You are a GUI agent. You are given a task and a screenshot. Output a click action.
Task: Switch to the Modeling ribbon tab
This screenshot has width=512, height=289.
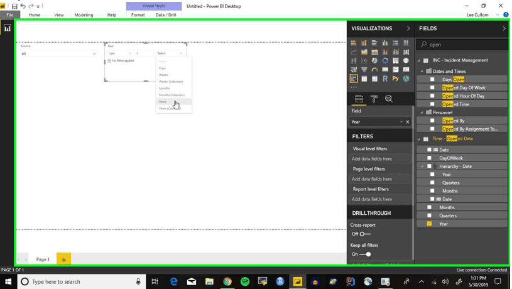[x=84, y=14]
